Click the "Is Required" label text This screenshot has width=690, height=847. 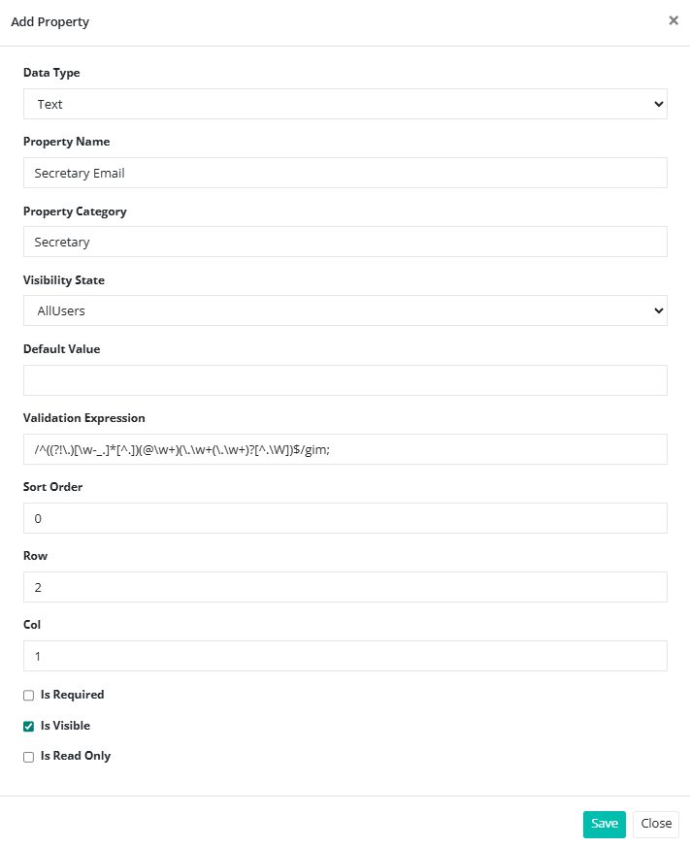click(x=72, y=695)
